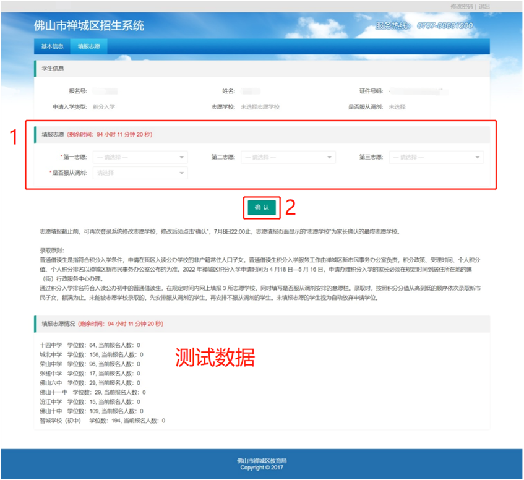Click the green 确认 button
Viewport: 524px width, 480px height.
(x=262, y=208)
